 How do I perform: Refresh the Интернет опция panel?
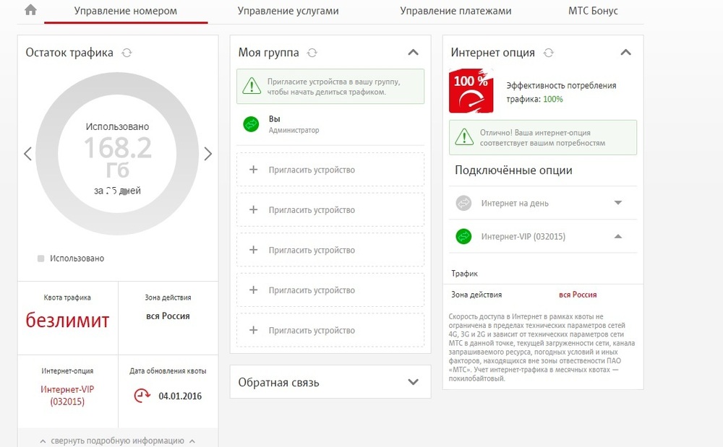(548, 53)
